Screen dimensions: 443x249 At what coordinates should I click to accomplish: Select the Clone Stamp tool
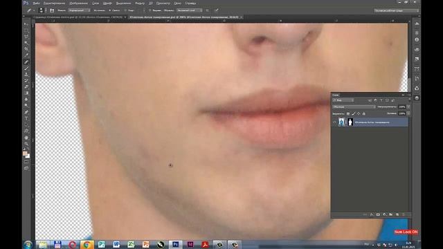pyautogui.click(x=26, y=74)
